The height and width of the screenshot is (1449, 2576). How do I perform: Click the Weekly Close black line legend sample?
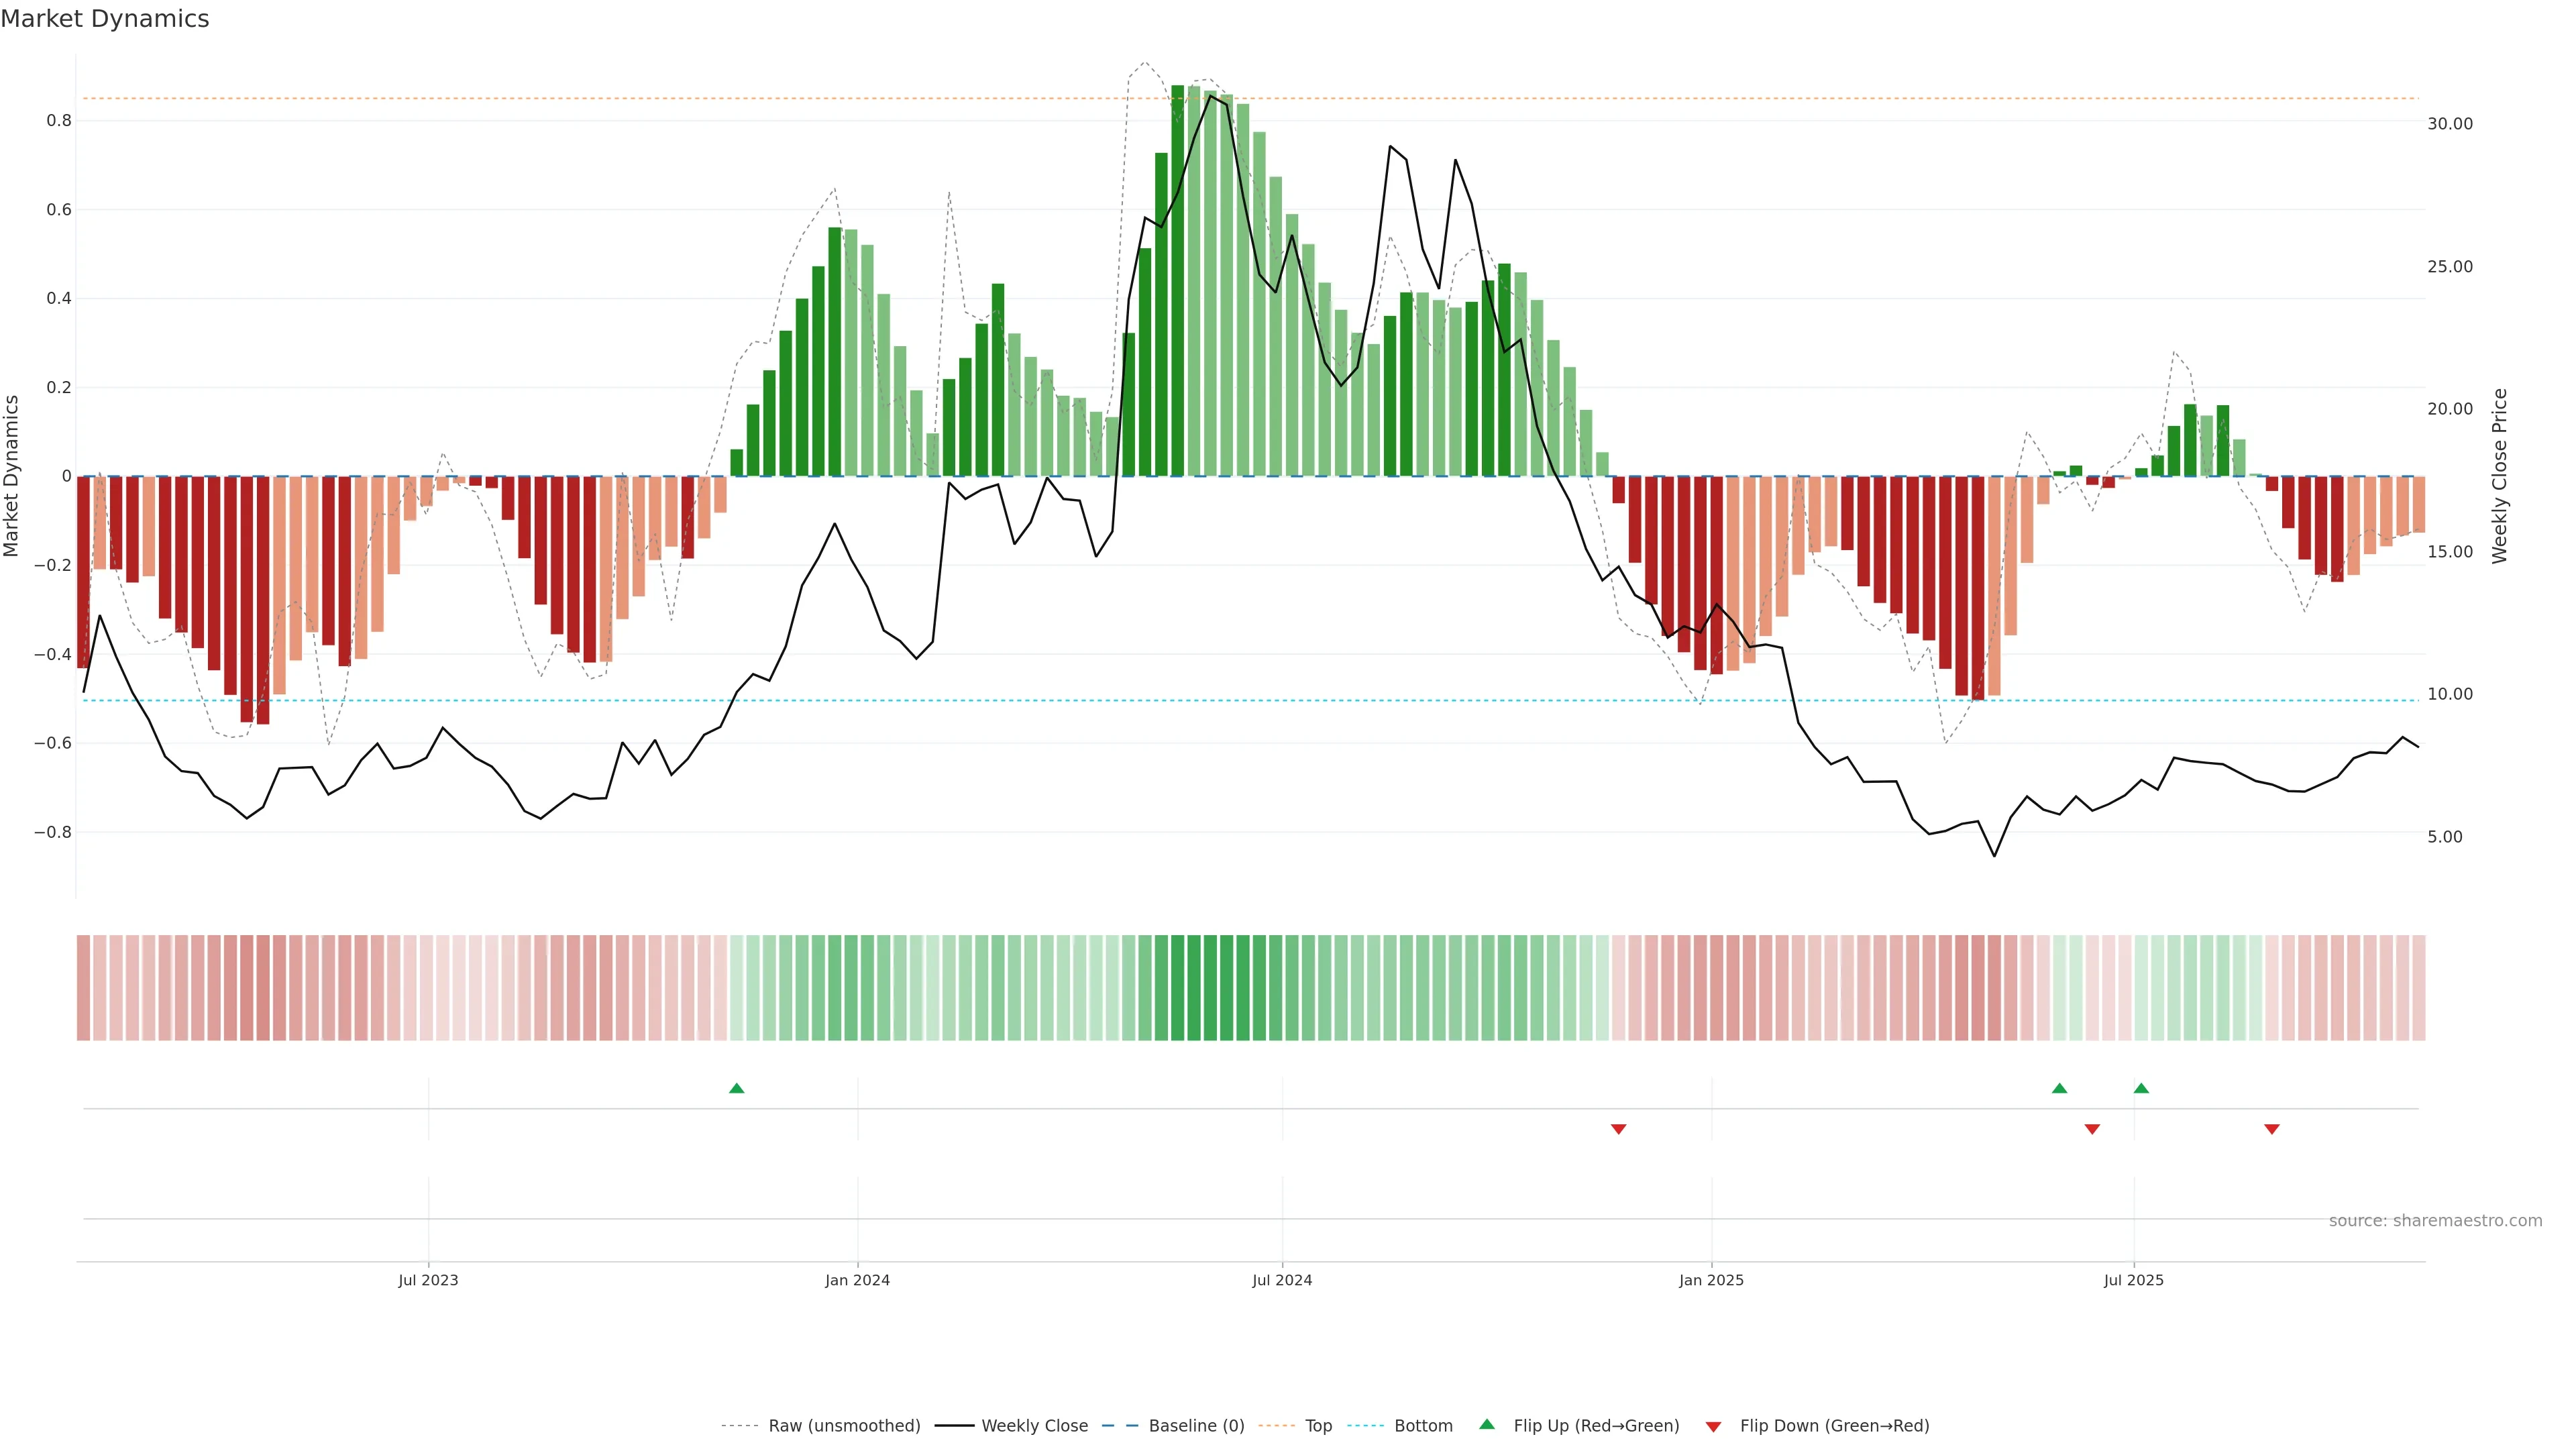954,1426
